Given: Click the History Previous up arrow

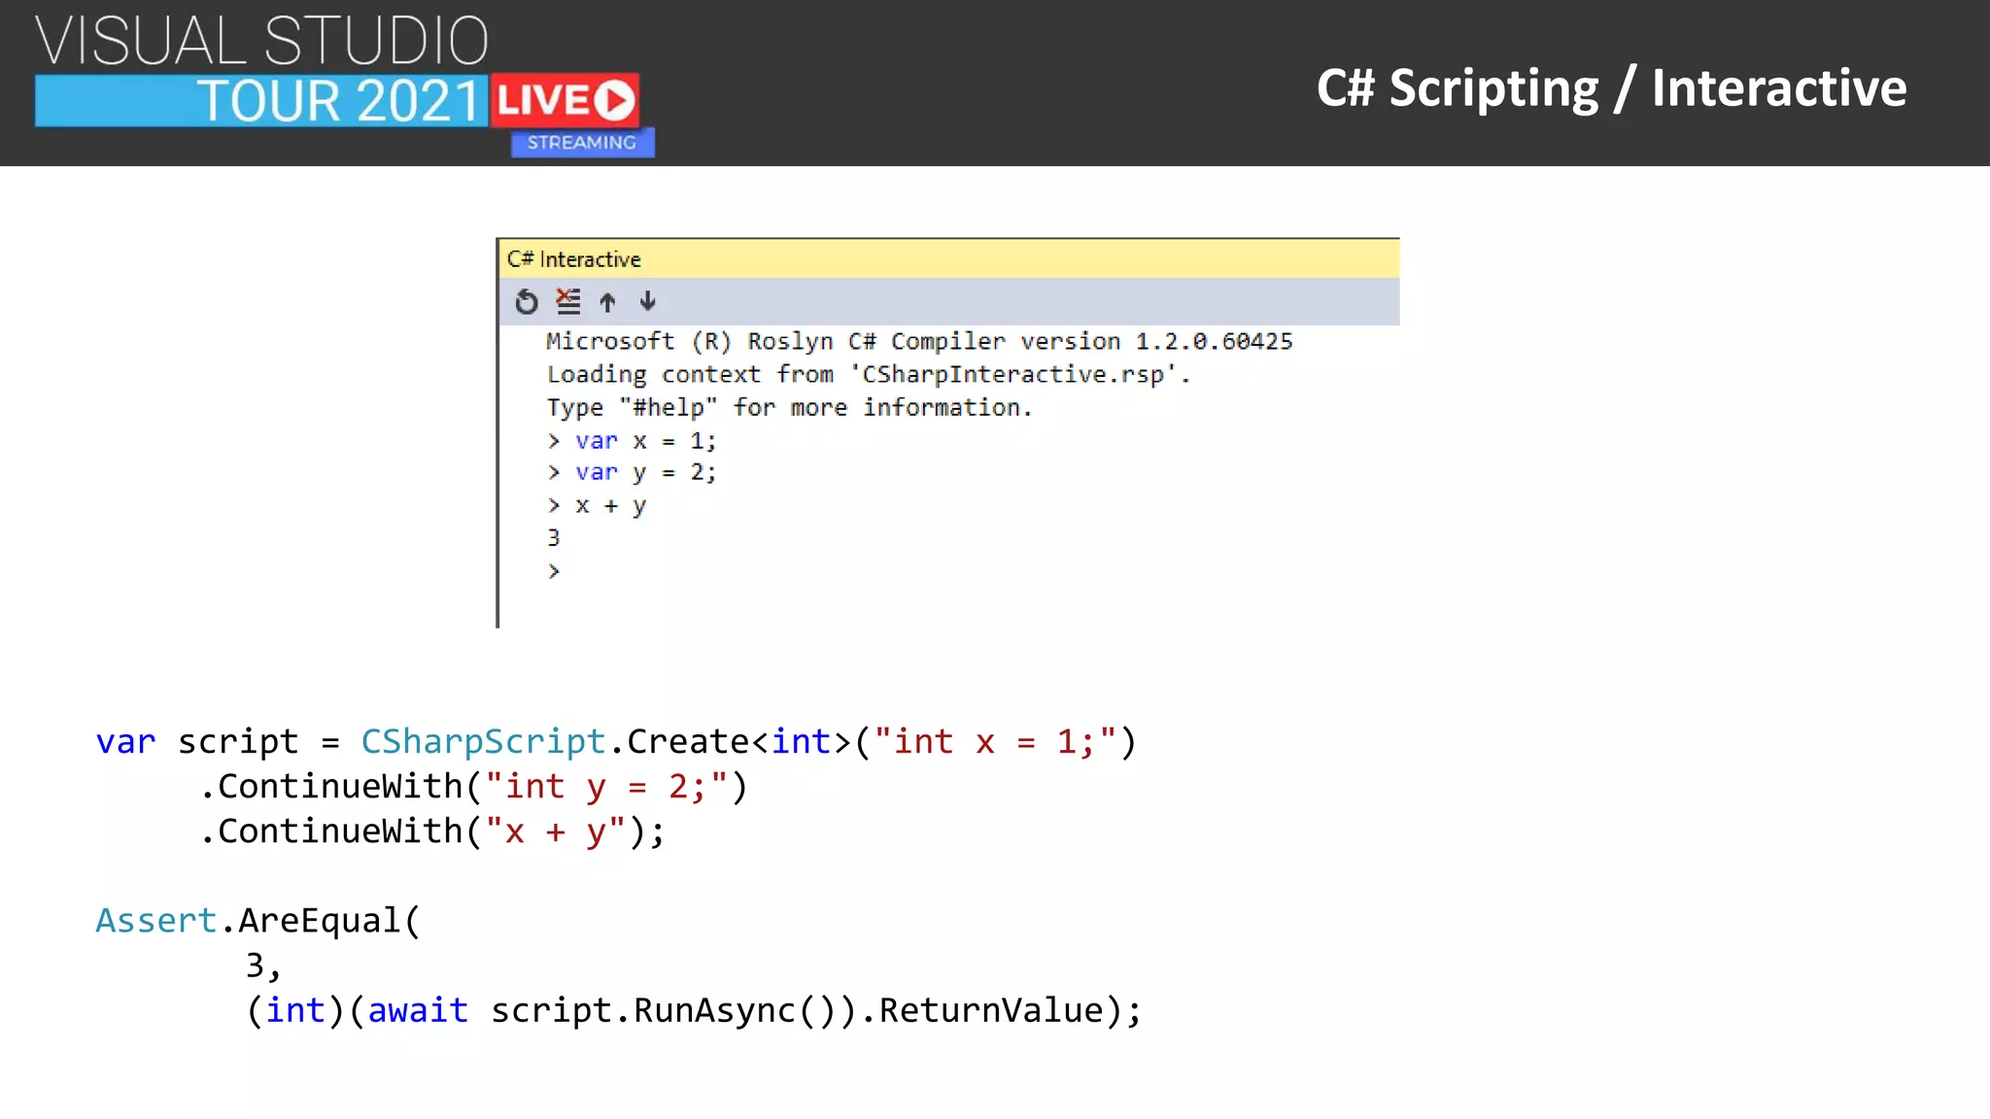Looking at the screenshot, I should pyautogui.click(x=607, y=302).
